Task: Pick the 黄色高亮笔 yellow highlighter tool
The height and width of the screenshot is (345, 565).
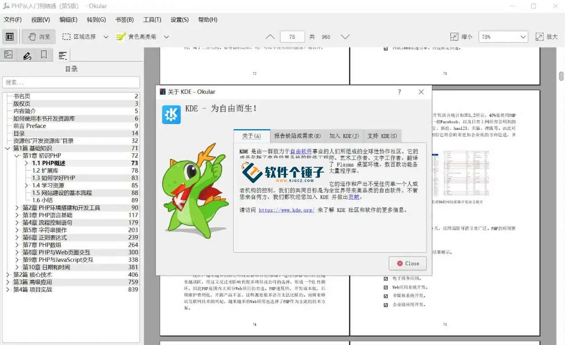Action: click(136, 37)
